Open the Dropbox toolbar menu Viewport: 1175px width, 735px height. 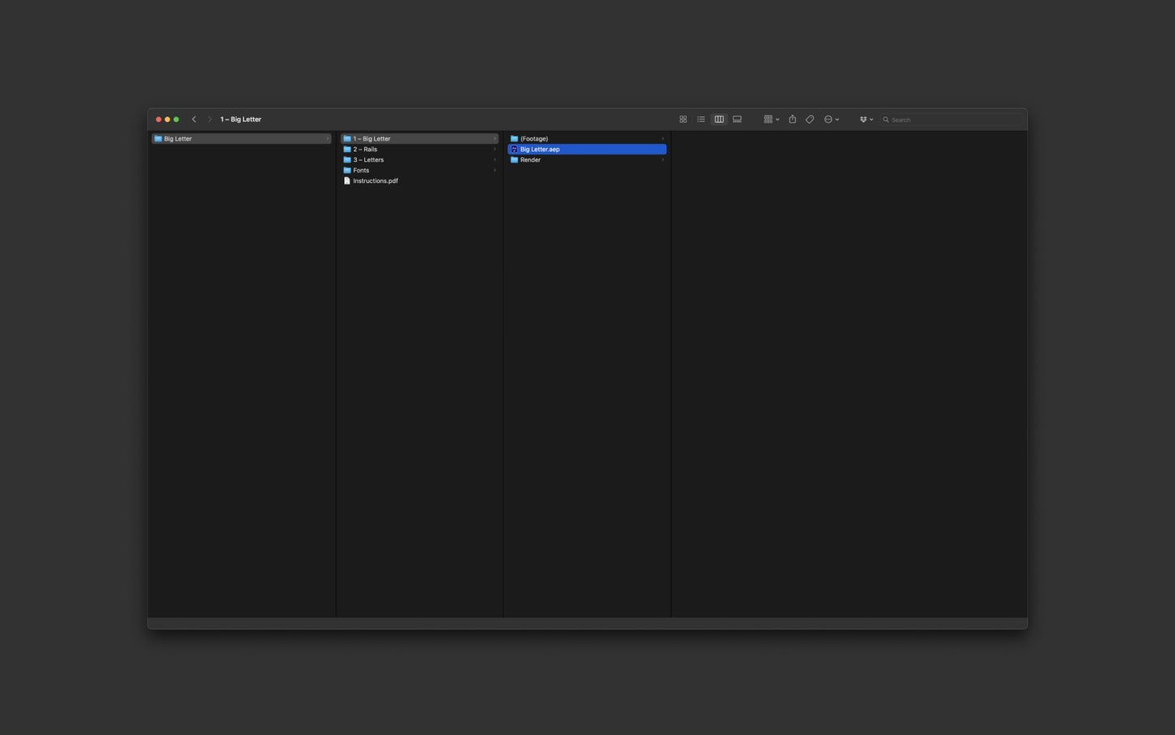(x=866, y=120)
